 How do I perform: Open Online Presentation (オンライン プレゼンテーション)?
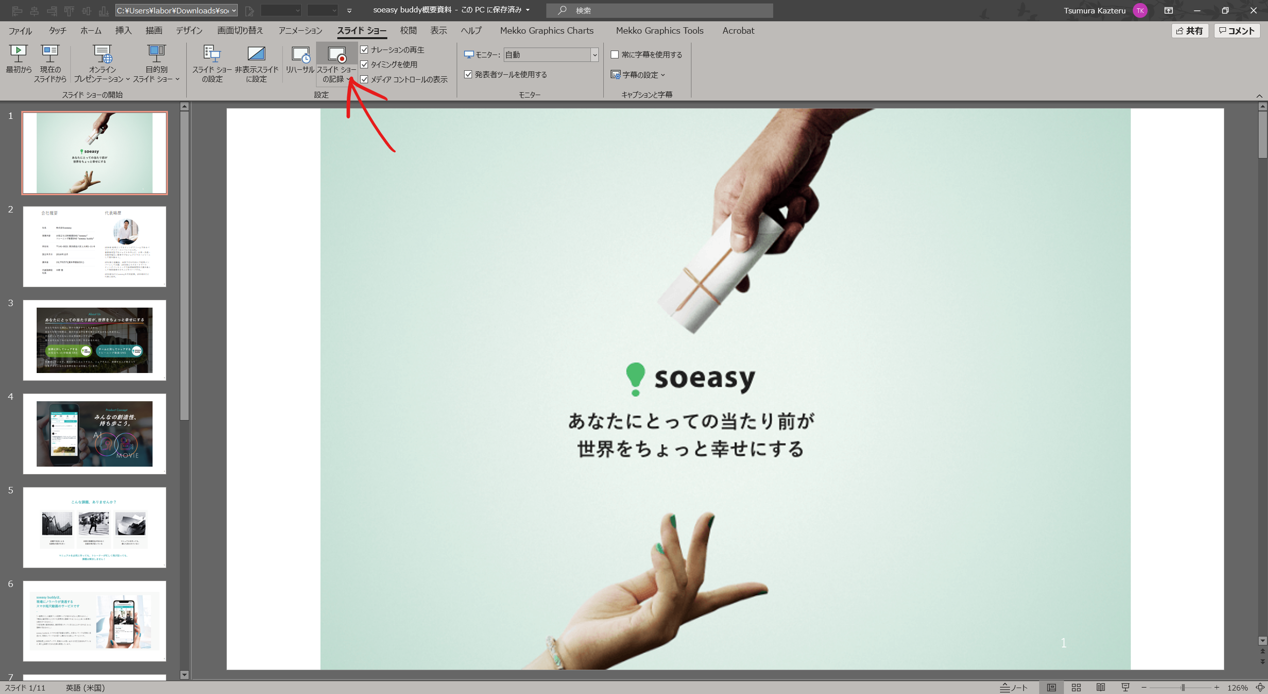103,63
